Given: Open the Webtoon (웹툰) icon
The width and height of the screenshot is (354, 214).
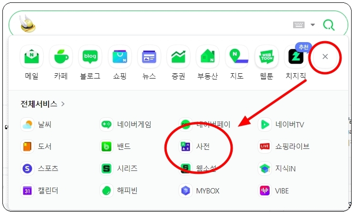Looking at the screenshot, I should coord(267,56).
